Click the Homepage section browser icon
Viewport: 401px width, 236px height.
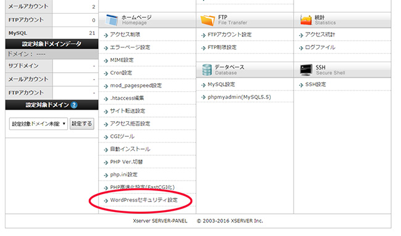(x=112, y=20)
